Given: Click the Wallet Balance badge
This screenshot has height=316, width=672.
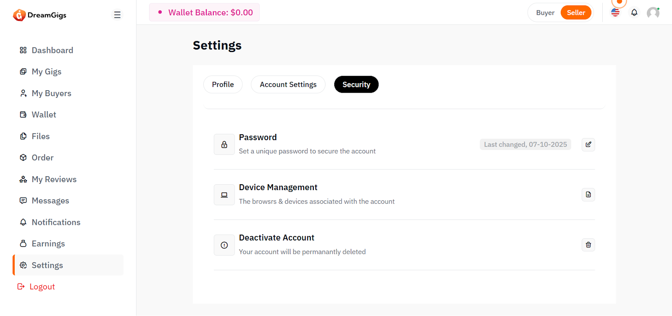Looking at the screenshot, I should (205, 13).
